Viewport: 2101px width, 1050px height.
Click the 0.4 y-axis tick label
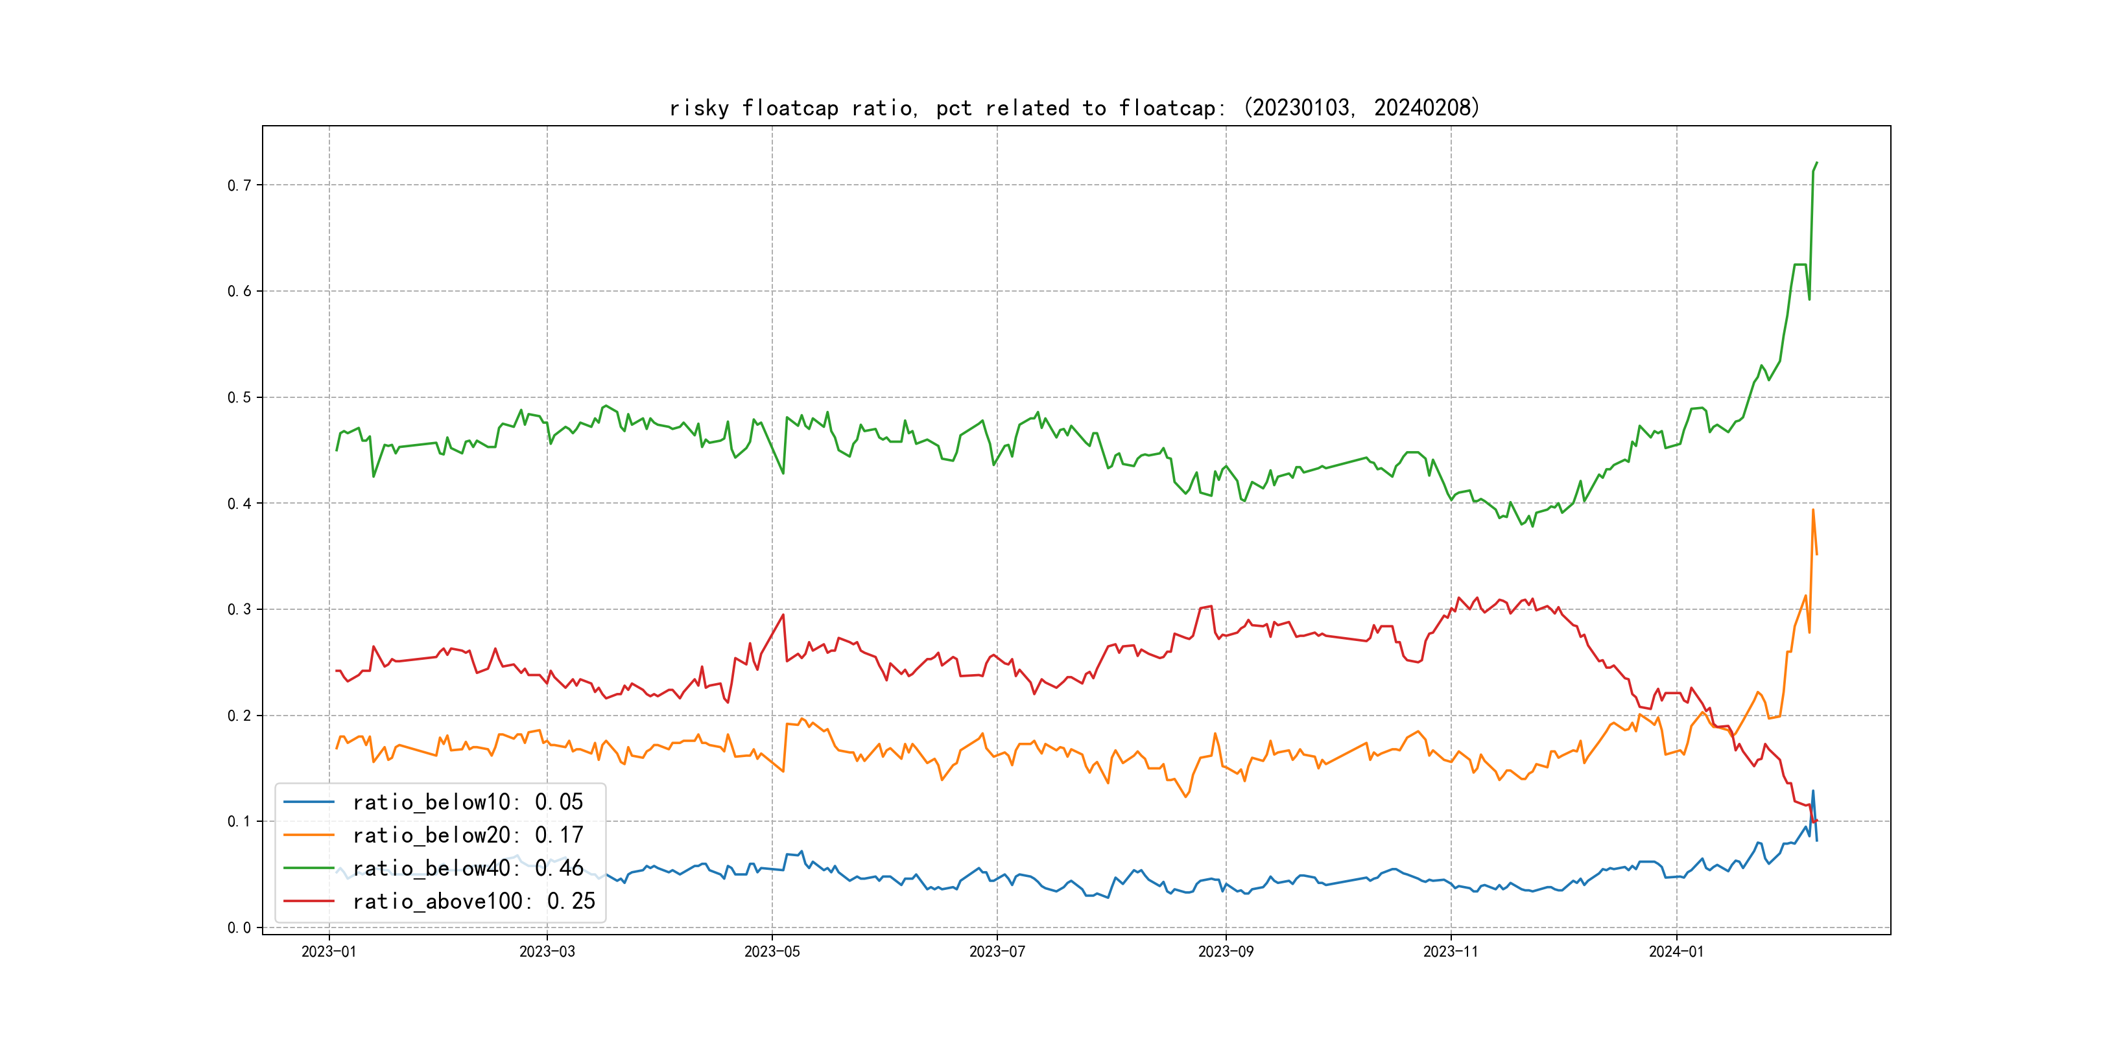[239, 504]
